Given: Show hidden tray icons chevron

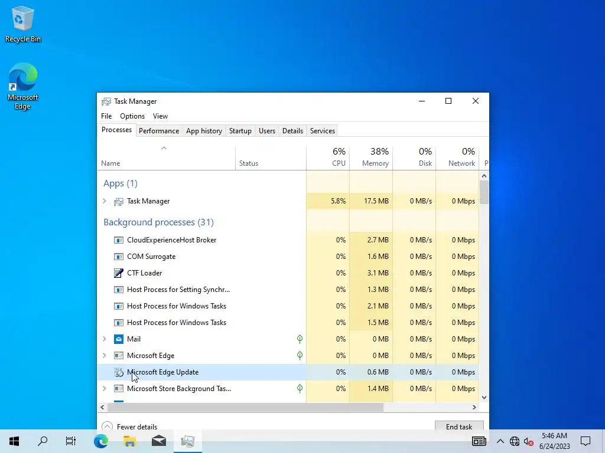Looking at the screenshot, I should tap(500, 441).
